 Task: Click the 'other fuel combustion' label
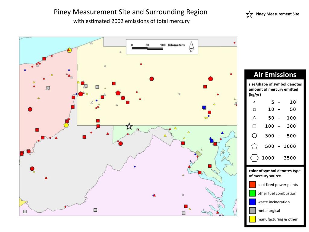pos(277,193)
